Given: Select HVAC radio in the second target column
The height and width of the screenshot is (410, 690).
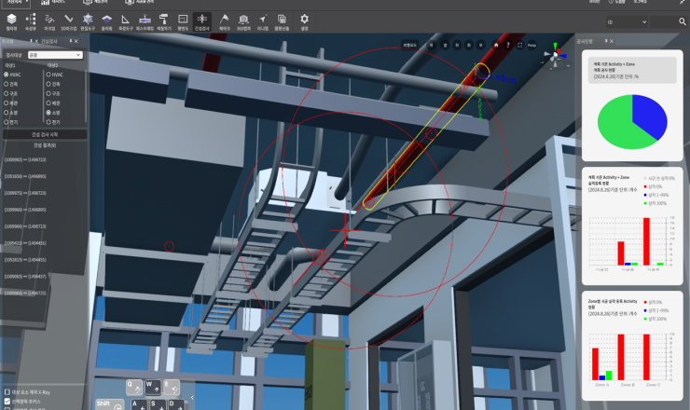Looking at the screenshot, I should pos(48,74).
